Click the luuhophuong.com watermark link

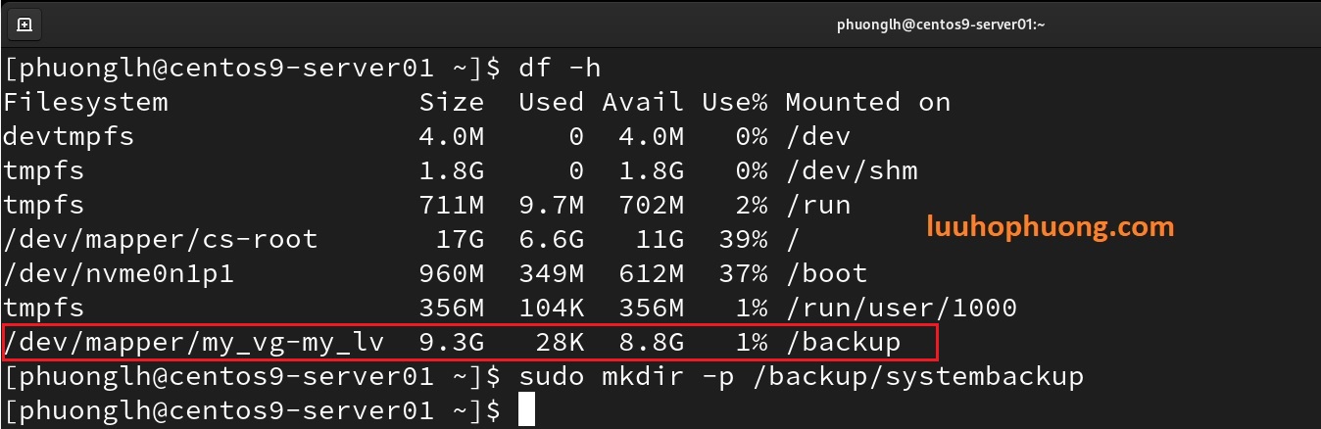click(x=1050, y=227)
